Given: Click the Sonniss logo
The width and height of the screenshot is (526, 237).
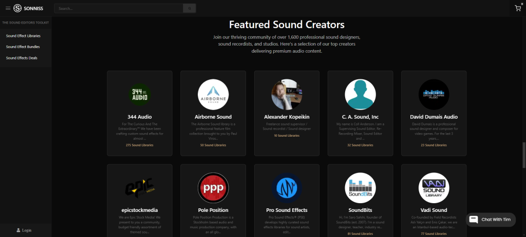Looking at the screenshot, I should coord(29,8).
